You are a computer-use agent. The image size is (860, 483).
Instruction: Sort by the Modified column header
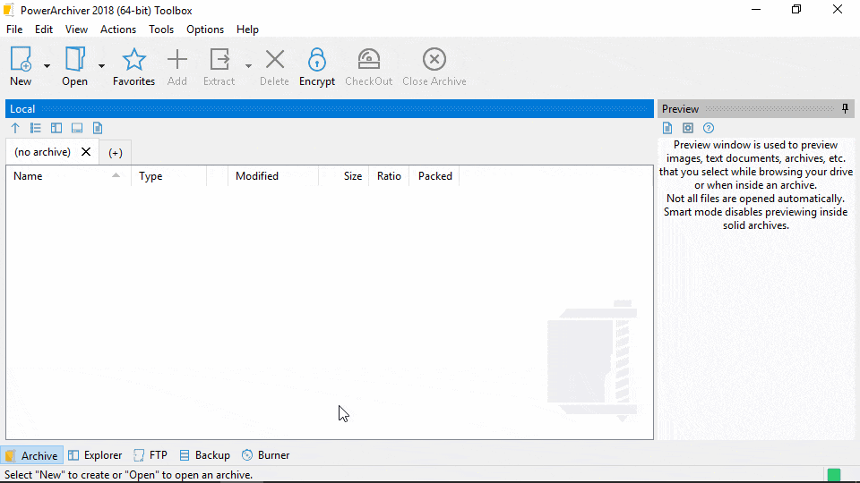pyautogui.click(x=273, y=176)
